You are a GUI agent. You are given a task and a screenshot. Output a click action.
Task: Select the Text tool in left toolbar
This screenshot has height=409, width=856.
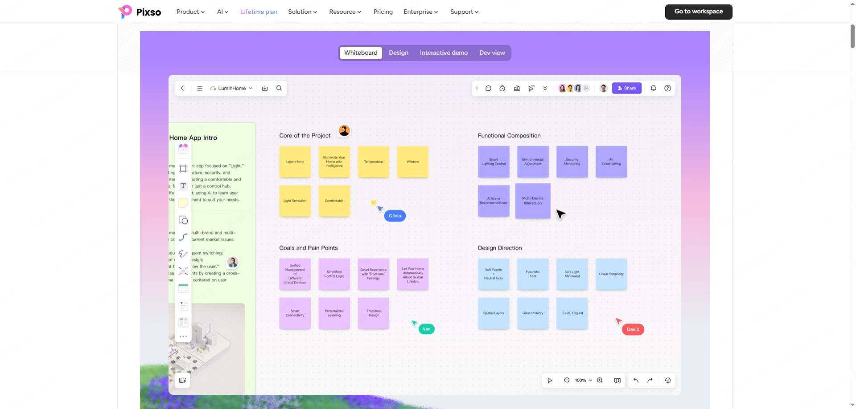183,186
